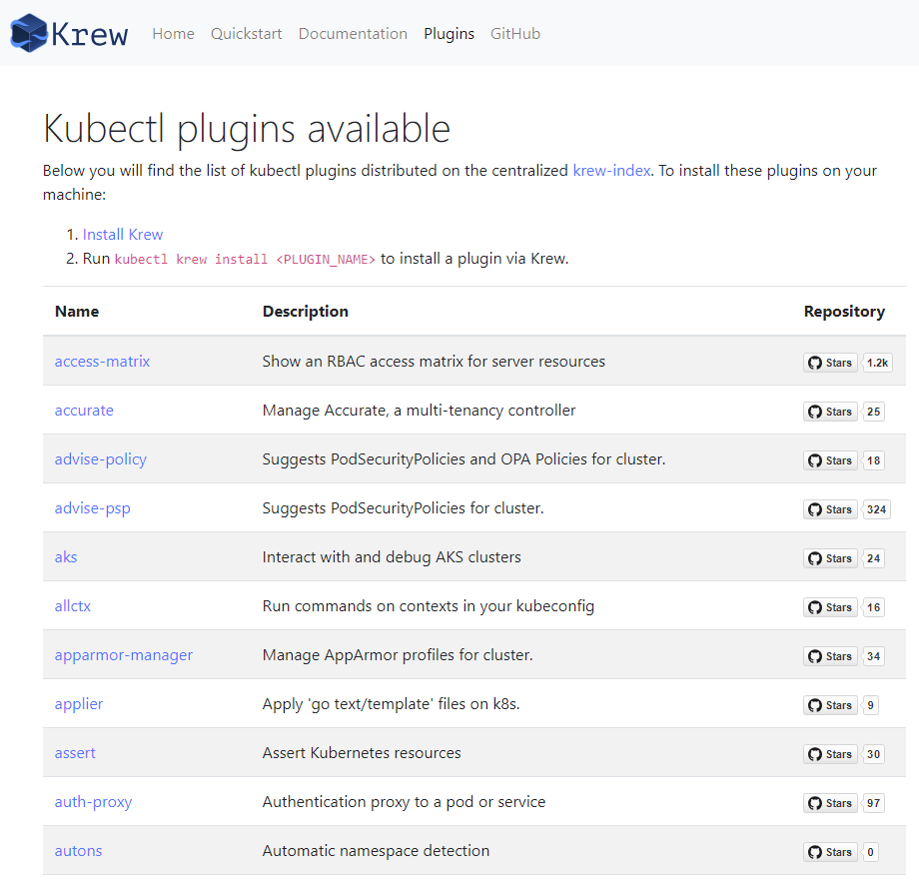This screenshot has height=880, width=919.
Task: Click GitHub Stars badge for applier
Action: (x=830, y=705)
